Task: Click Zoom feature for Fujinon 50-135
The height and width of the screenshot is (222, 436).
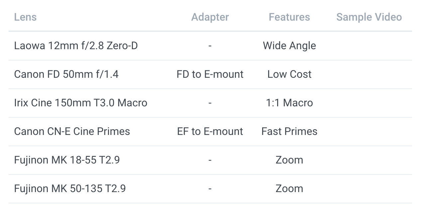Action: pos(289,188)
